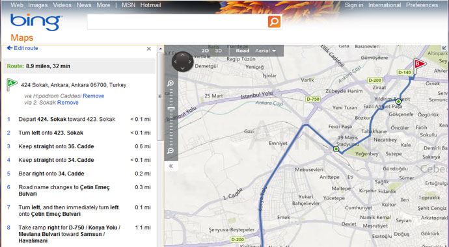Click the Bing logo

[36, 22]
